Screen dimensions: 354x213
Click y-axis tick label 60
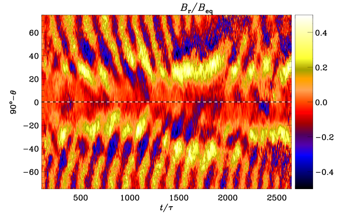pyautogui.click(x=34, y=32)
